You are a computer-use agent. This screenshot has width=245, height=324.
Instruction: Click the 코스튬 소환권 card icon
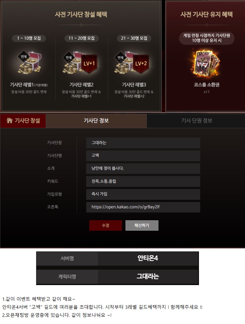(x=206, y=63)
